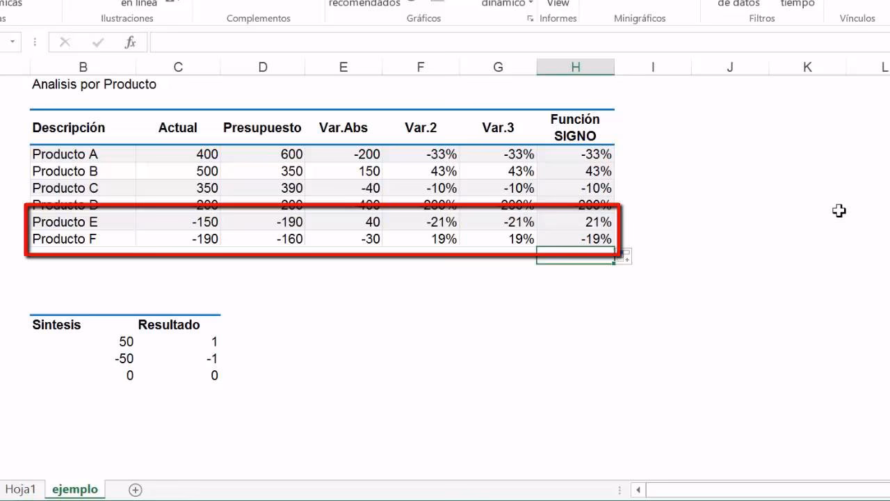Click the formula bar options dots
Image resolution: width=890 pixels, height=501 pixels.
tap(35, 42)
